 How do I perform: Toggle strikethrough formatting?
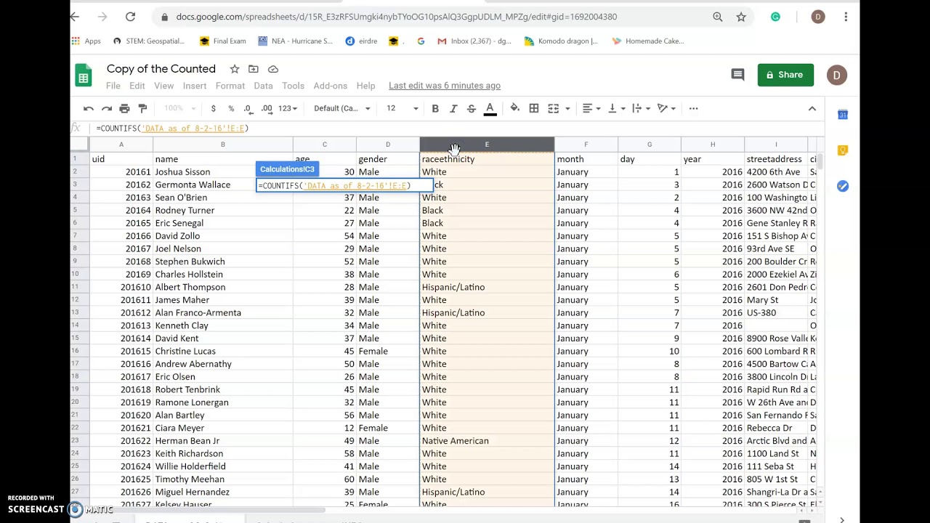coord(471,108)
